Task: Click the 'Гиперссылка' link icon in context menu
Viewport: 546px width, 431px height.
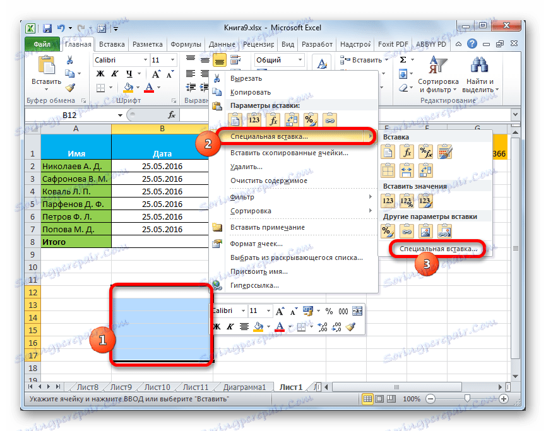Action: pyautogui.click(x=217, y=285)
